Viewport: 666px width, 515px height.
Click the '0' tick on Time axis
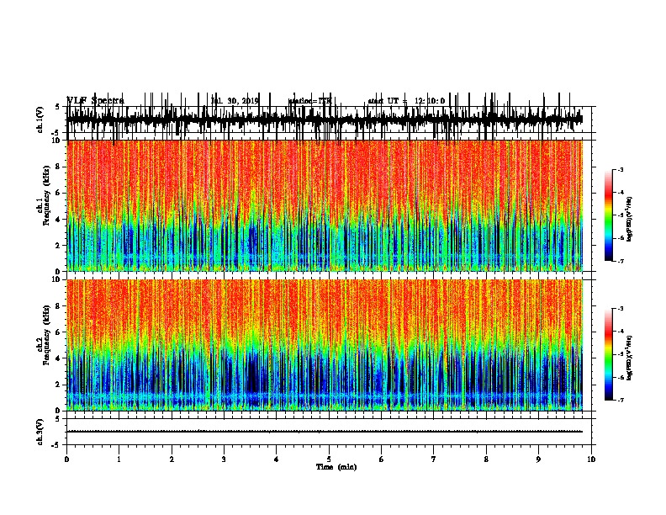click(x=66, y=459)
